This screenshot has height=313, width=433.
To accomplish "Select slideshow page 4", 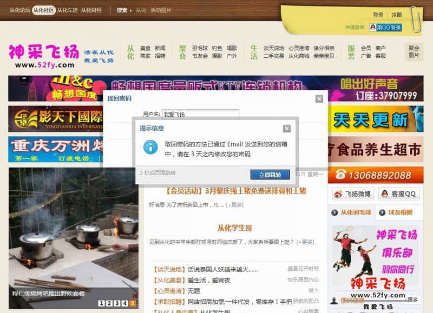I will [125, 303].
